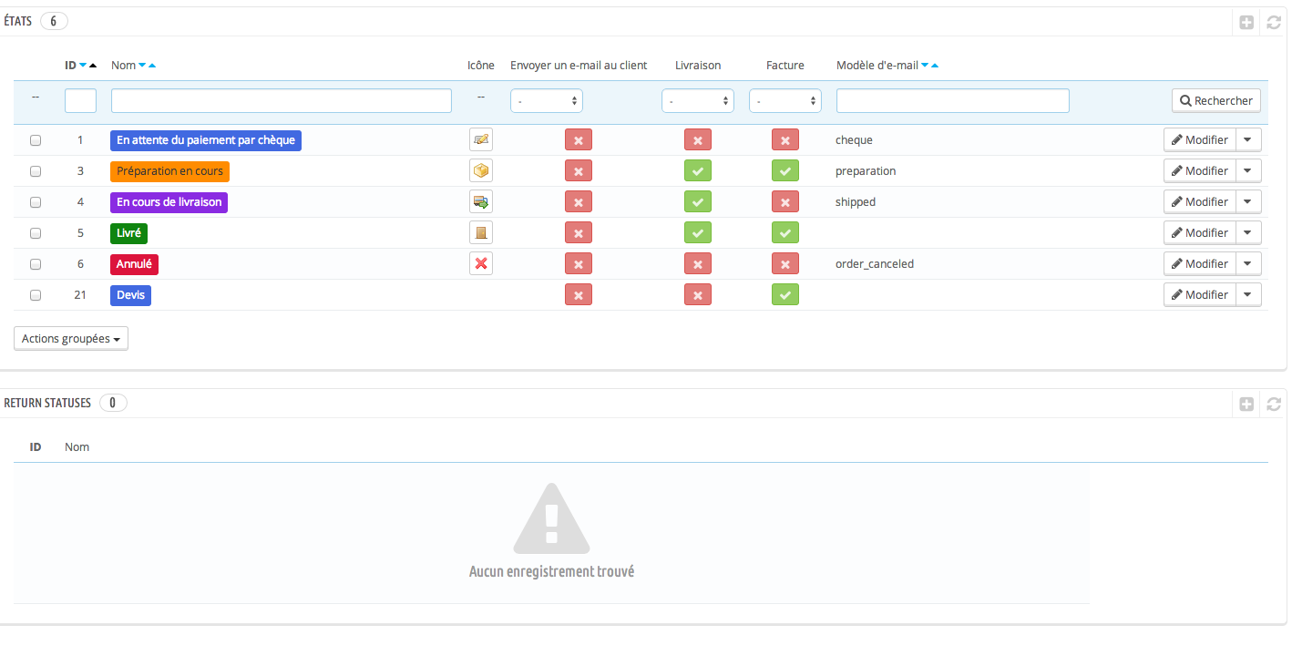Image resolution: width=1292 pixels, height=656 pixels.
Task: Click package icon for Préparation en cours
Action: click(481, 170)
